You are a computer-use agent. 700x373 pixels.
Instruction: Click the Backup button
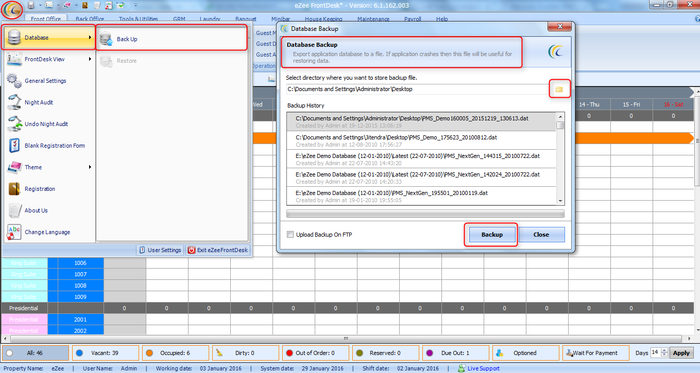click(x=492, y=235)
